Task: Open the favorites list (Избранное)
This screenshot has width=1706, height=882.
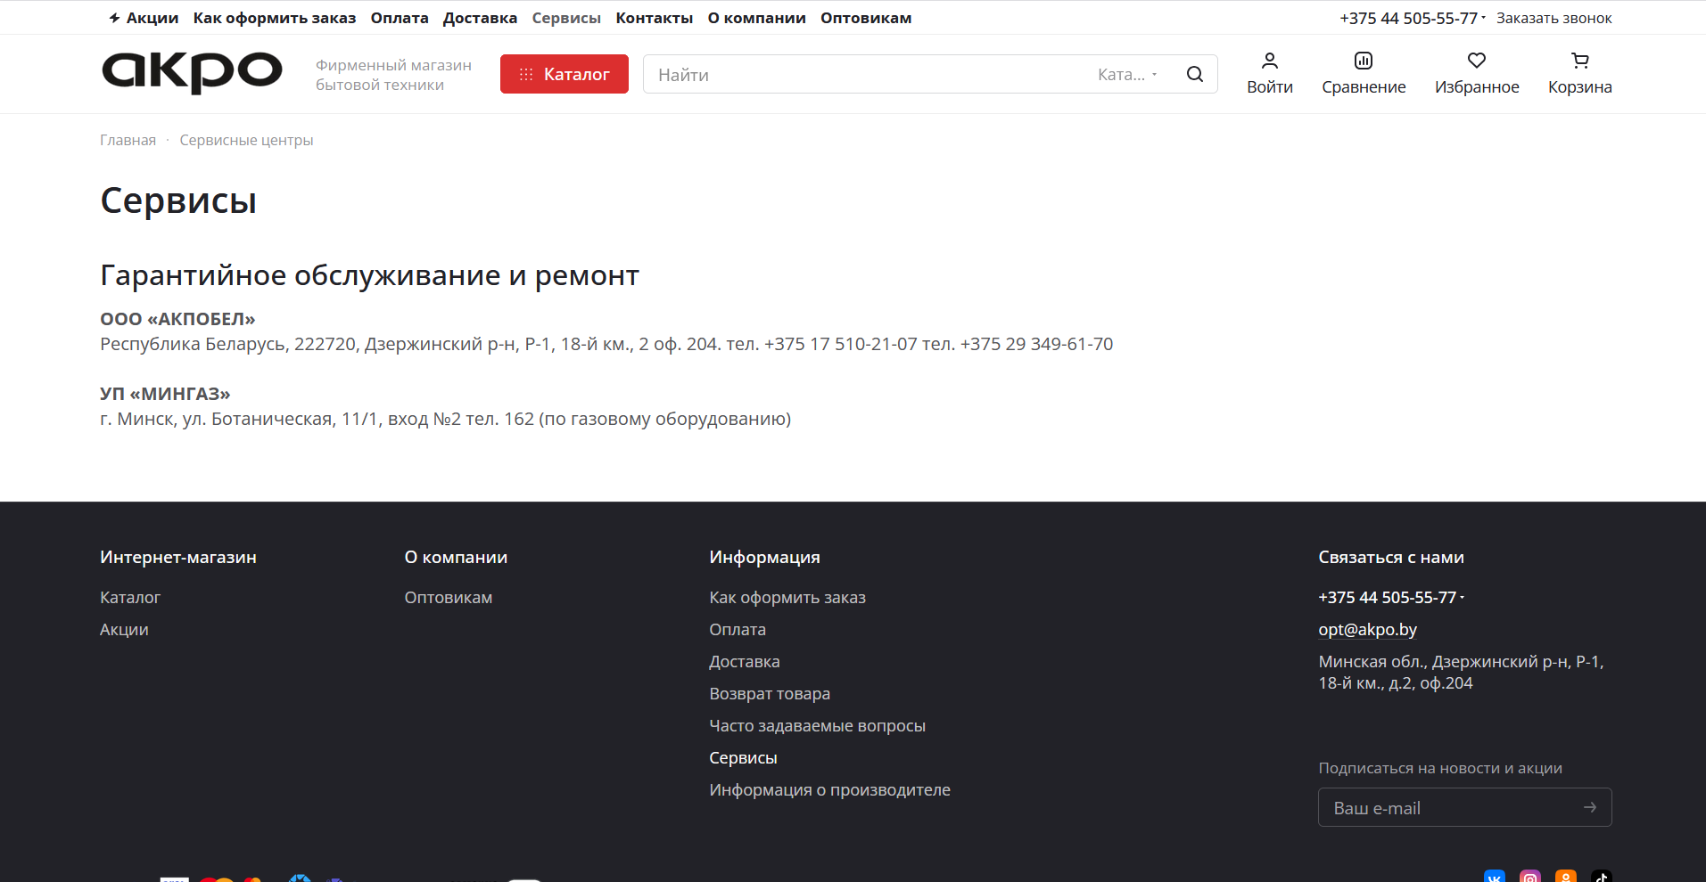Action: [x=1477, y=73]
